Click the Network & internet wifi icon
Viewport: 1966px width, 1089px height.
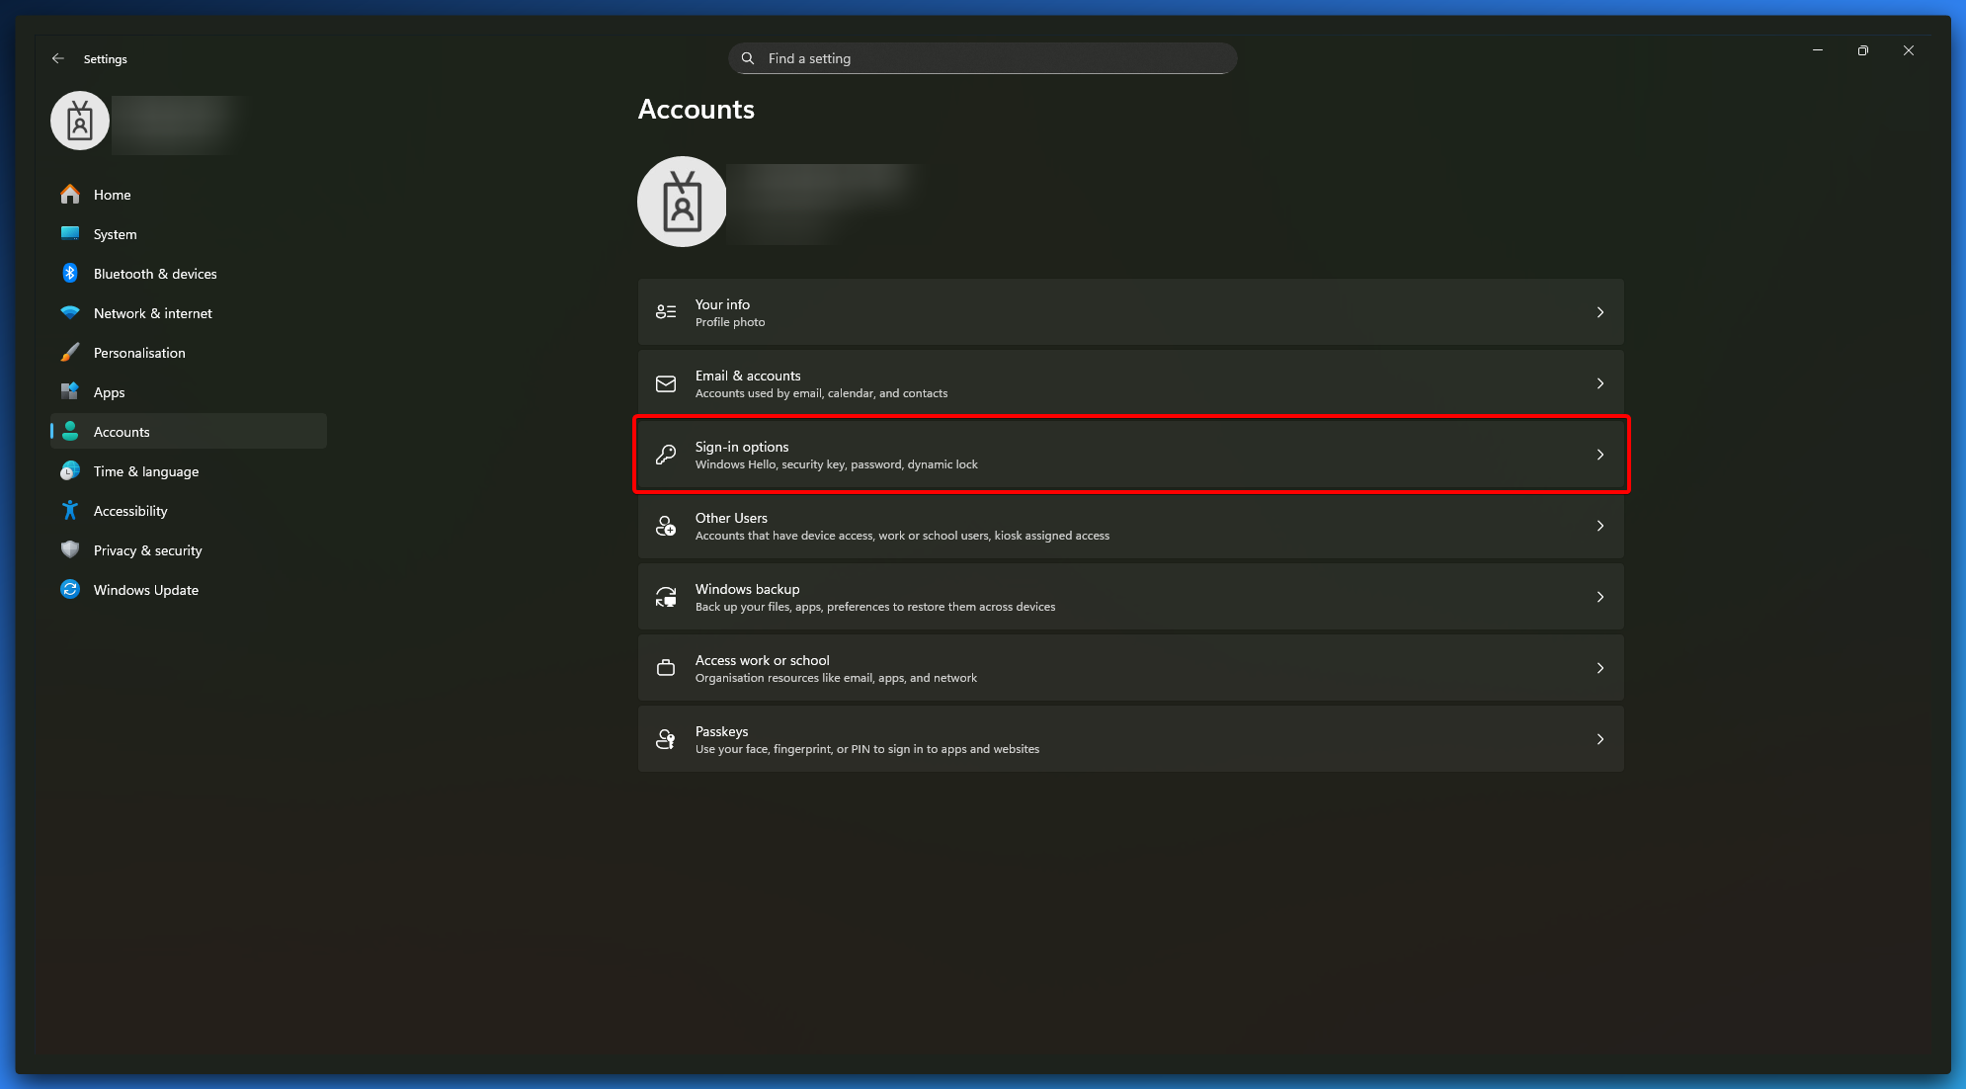point(70,313)
